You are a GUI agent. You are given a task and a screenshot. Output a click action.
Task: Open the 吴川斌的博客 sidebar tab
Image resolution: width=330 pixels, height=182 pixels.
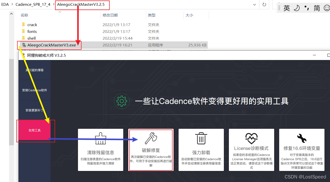coord(34,70)
